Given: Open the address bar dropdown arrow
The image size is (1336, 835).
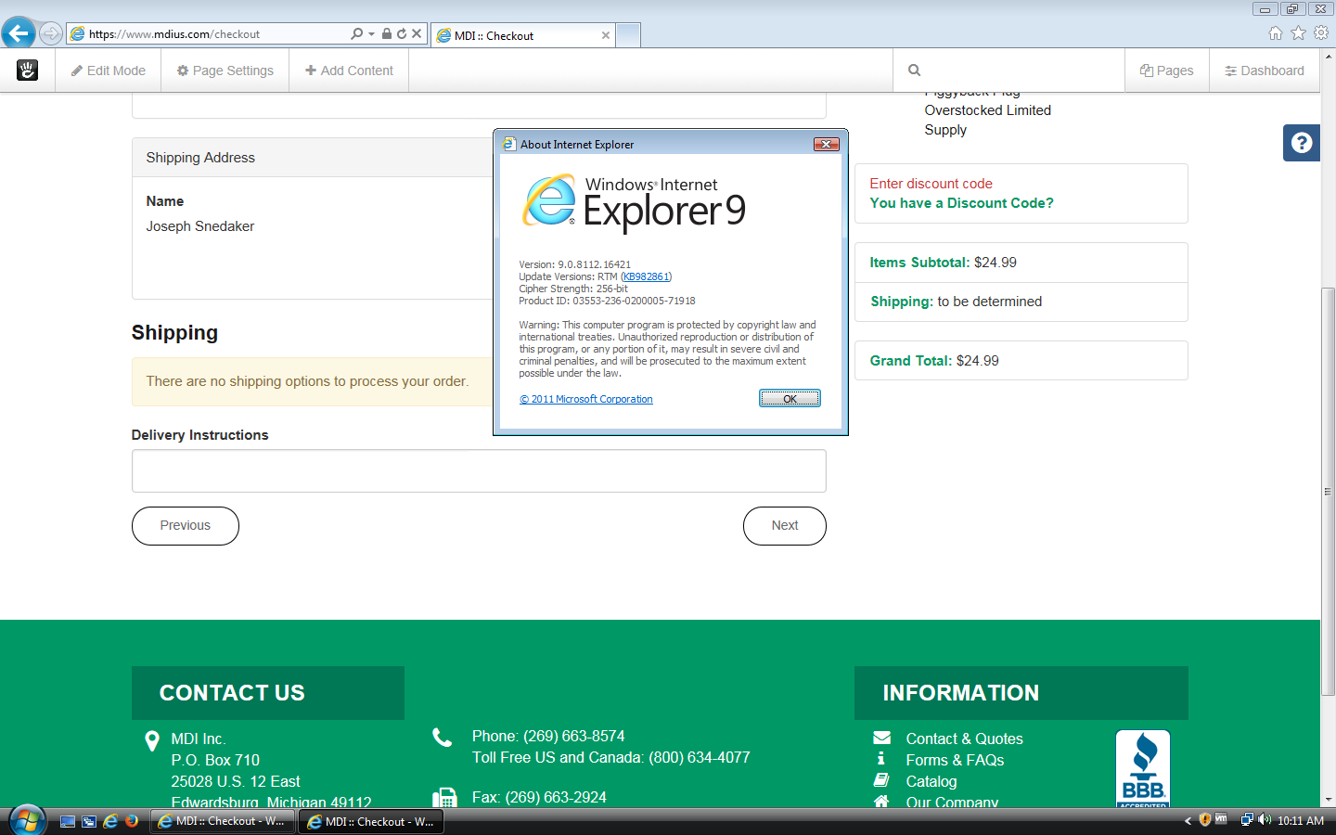Looking at the screenshot, I should 372,33.
